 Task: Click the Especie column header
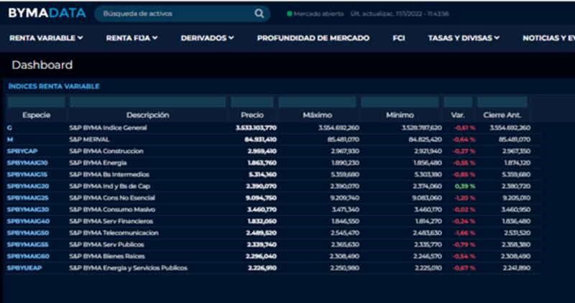(36, 115)
